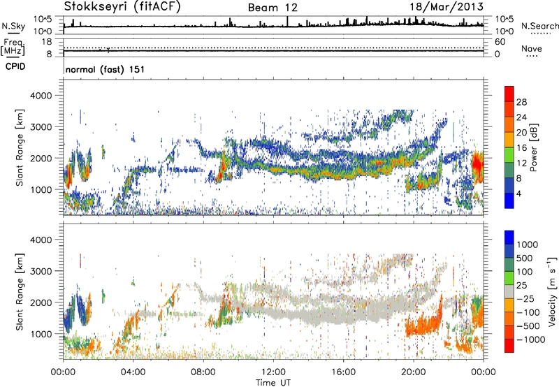Viewport: 559px width, 387px height.
Task: Click the power panel 'Slant Range [km]' label
Action: pos(20,147)
